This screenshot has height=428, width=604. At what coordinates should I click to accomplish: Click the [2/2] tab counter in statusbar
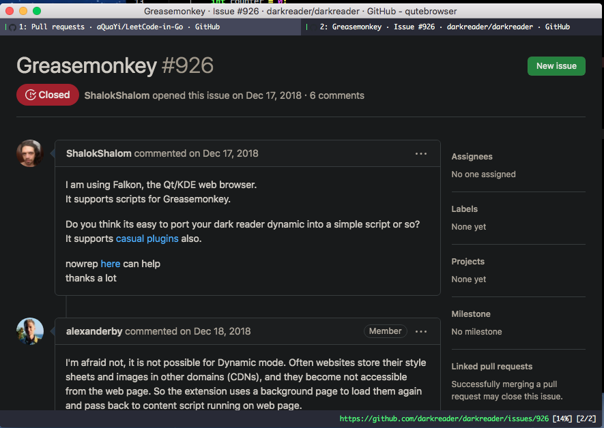pyautogui.click(x=584, y=418)
